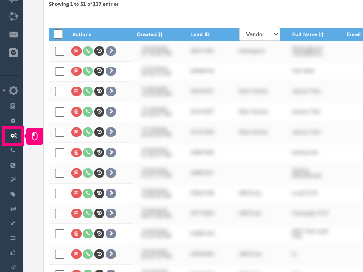The height and width of the screenshot is (272, 363).
Task: Tick the checkbox of the third row
Action: click(x=59, y=92)
